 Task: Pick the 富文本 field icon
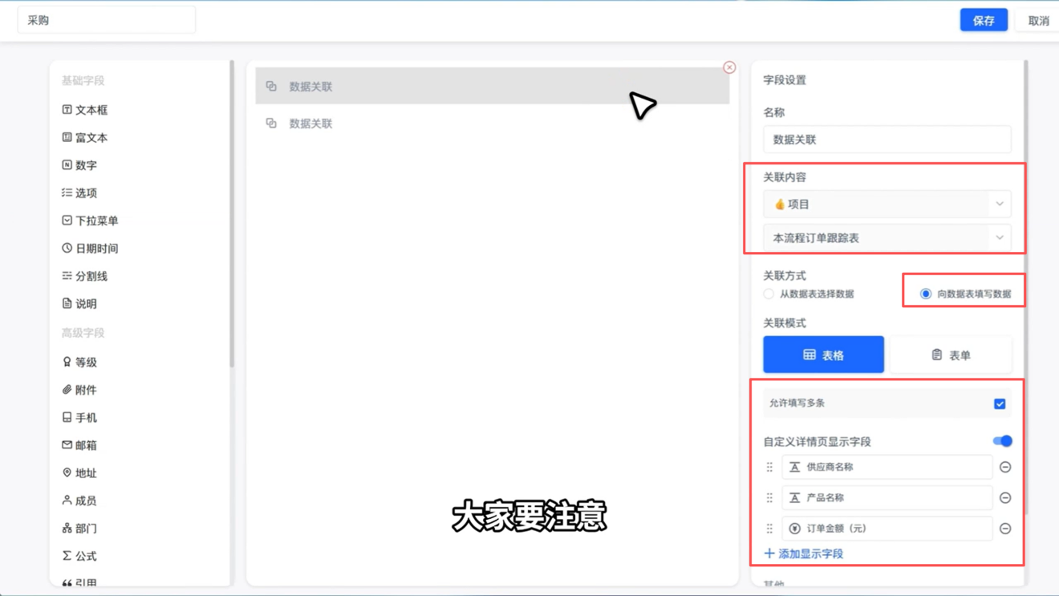coord(67,137)
